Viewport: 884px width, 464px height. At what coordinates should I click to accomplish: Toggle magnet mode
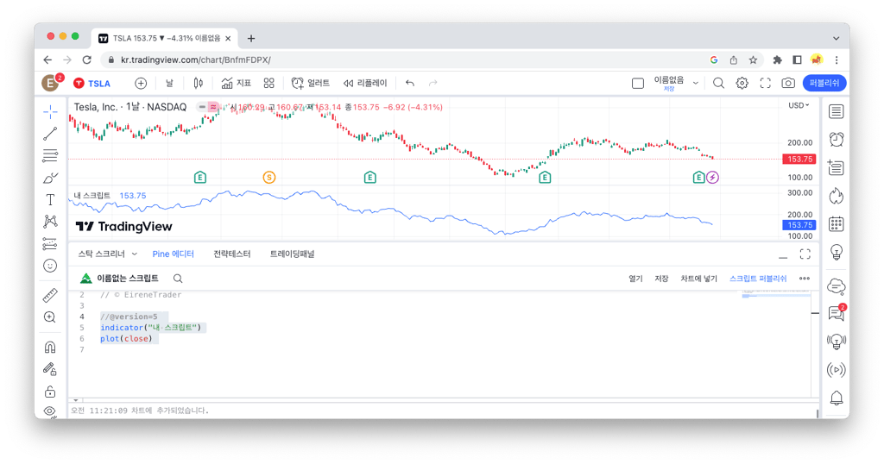50,347
